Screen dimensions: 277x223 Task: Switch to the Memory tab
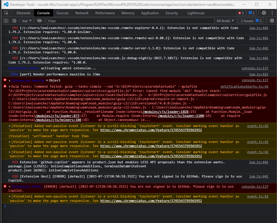[128, 13]
